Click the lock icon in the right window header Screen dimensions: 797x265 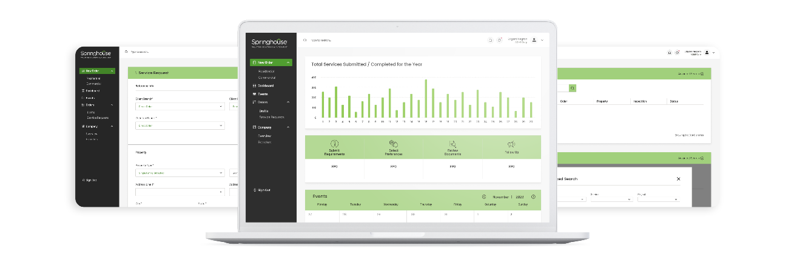pos(670,53)
